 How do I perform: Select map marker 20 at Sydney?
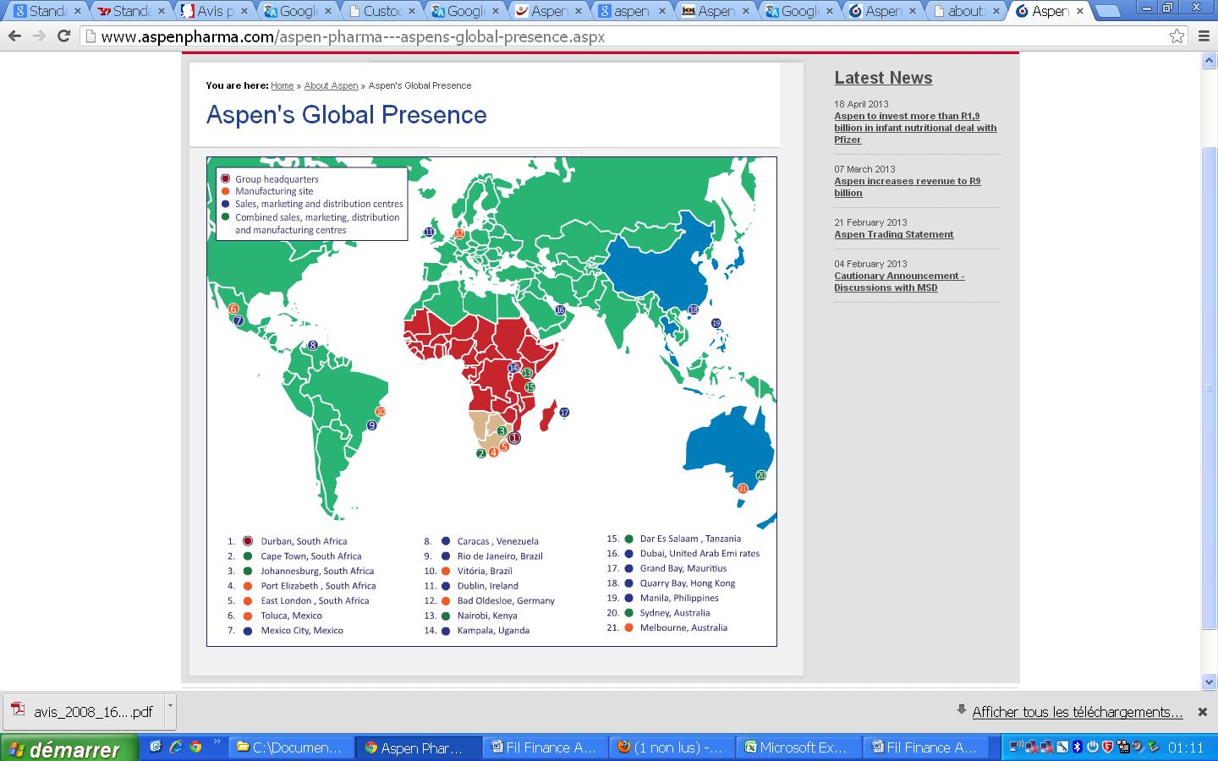coord(760,475)
